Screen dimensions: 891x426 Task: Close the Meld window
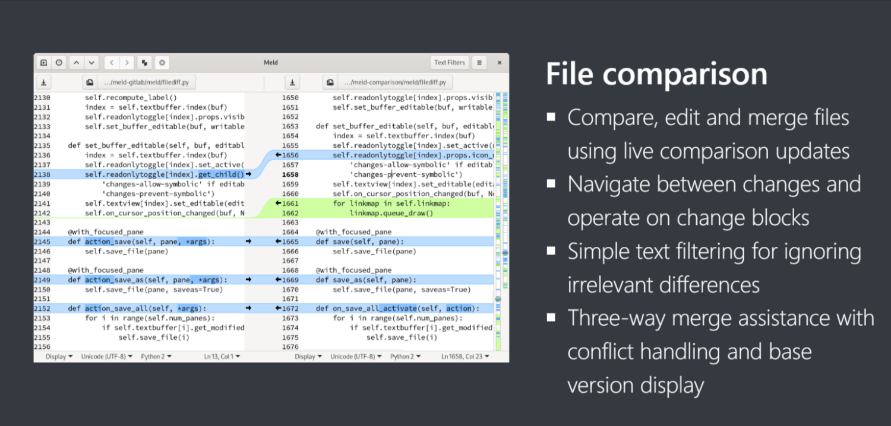pos(499,62)
